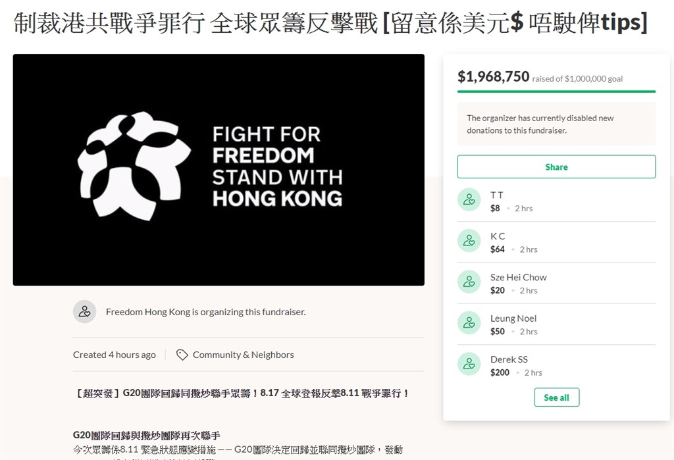The height and width of the screenshot is (460, 674).
Task: Click the avatar icon next to Derek SS
Action: 469,364
